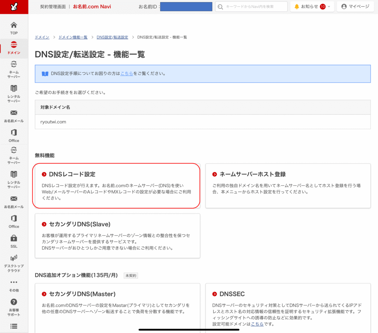
Task: Click the list icon at sidebar bottom
Action: point(14,326)
